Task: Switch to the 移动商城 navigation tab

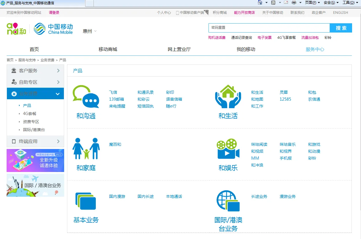Action: click(x=108, y=49)
